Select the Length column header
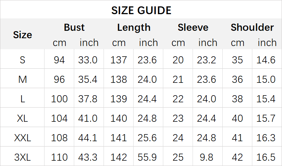Viewport: 282px width, 166px height. [134, 28]
